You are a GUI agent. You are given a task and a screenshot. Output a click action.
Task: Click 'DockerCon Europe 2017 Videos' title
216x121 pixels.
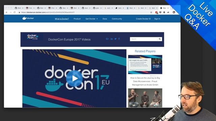(x=69, y=40)
